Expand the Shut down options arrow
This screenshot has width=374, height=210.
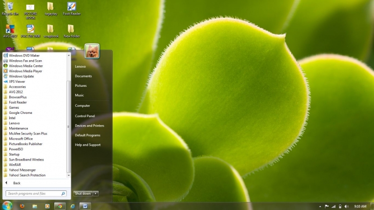(x=96, y=193)
